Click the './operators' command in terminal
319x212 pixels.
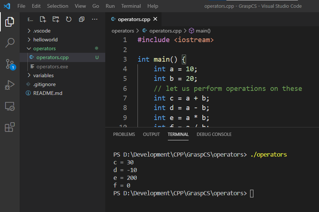269,155
